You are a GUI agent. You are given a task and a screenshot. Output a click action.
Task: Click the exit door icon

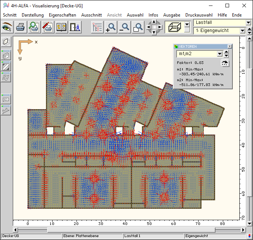pos(74,27)
